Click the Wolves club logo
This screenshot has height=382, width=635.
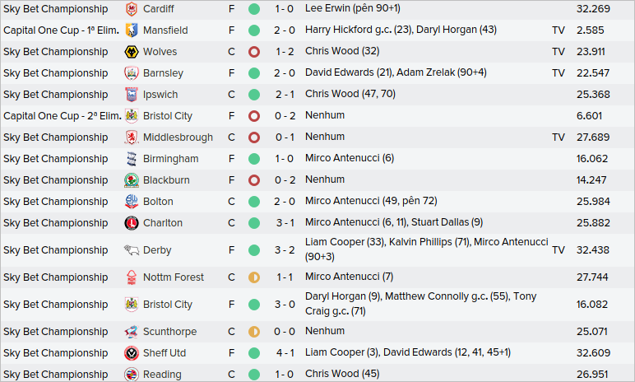click(131, 52)
